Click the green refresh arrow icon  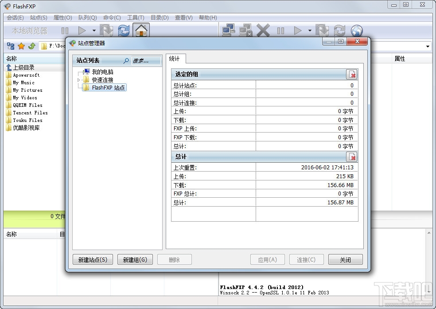pos(31,46)
